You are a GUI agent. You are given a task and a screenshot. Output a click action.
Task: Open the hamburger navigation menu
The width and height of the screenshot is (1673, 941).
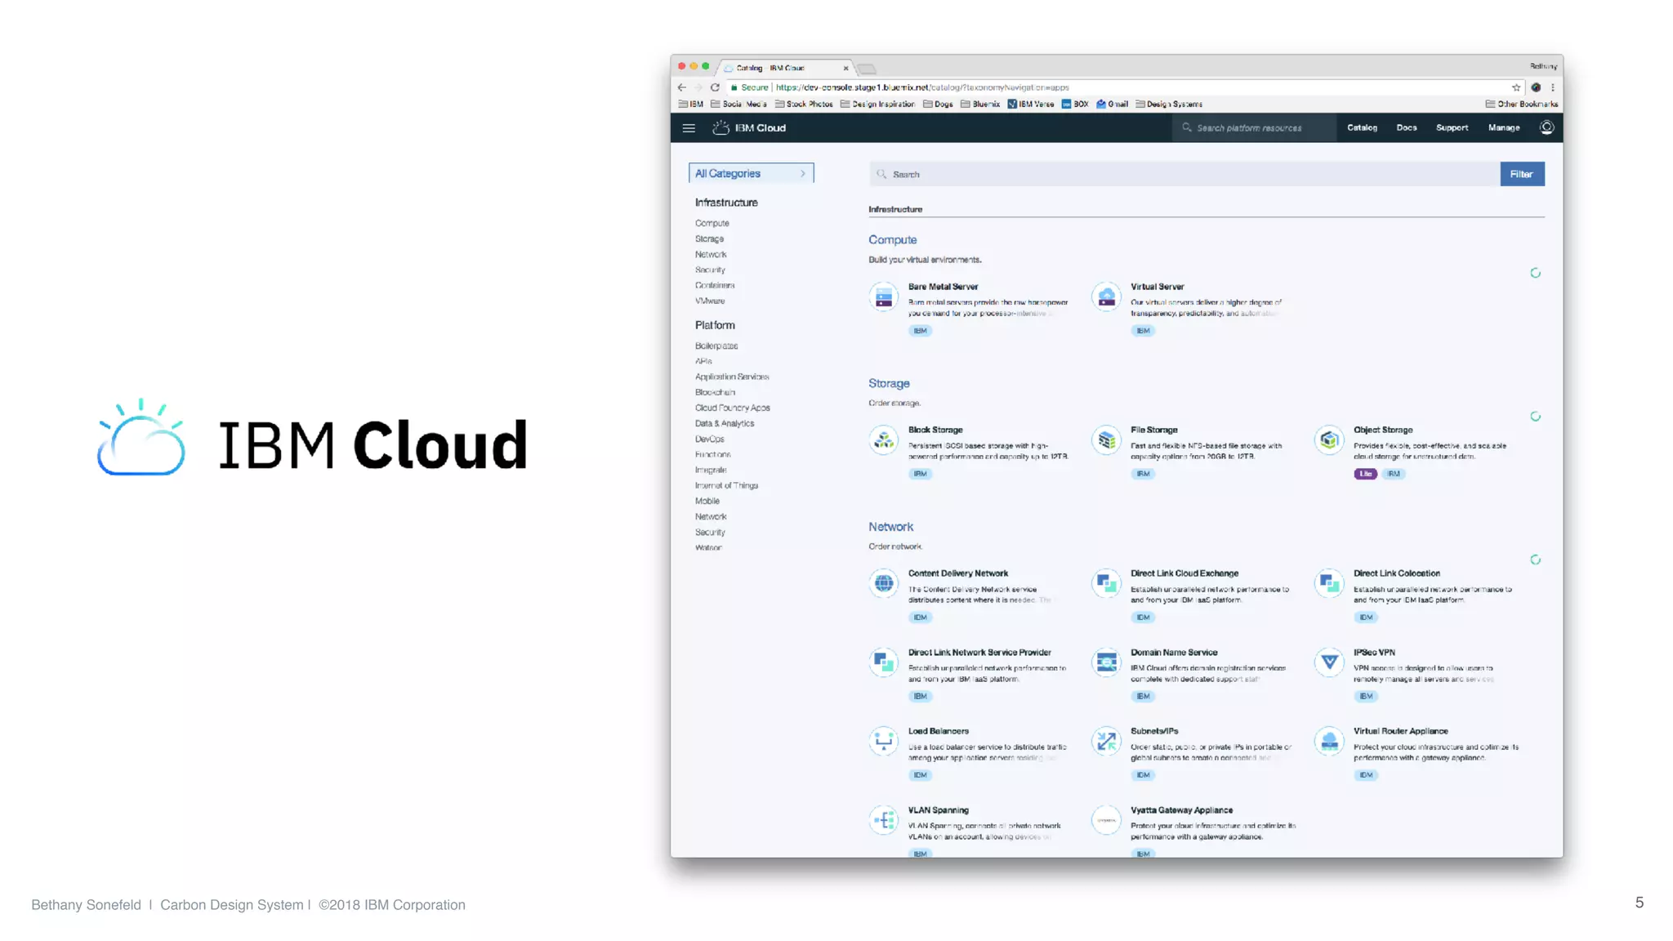click(689, 128)
